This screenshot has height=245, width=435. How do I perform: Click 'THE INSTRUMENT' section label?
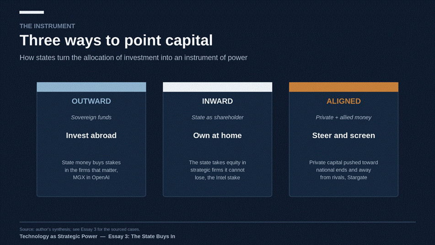coord(47,26)
